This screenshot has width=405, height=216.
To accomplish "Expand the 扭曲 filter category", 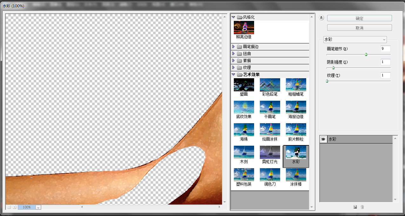I will 233,54.
